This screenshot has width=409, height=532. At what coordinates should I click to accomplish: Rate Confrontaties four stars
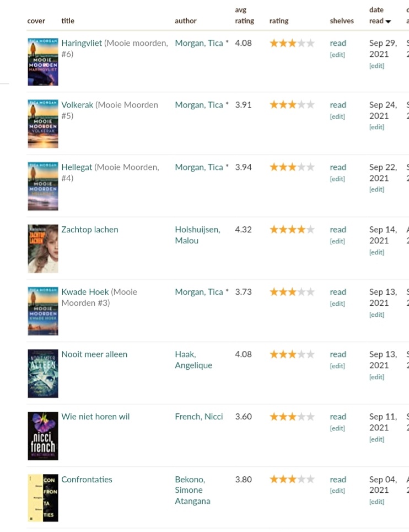302,480
